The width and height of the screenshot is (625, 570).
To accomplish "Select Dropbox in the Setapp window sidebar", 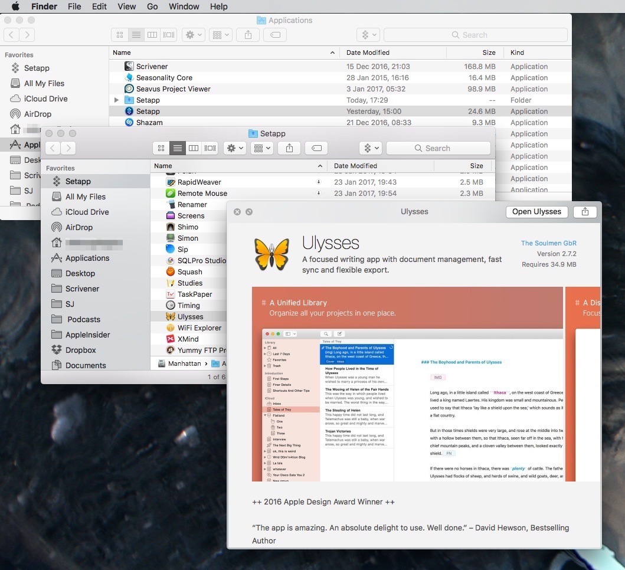I will pyautogui.click(x=96, y=350).
